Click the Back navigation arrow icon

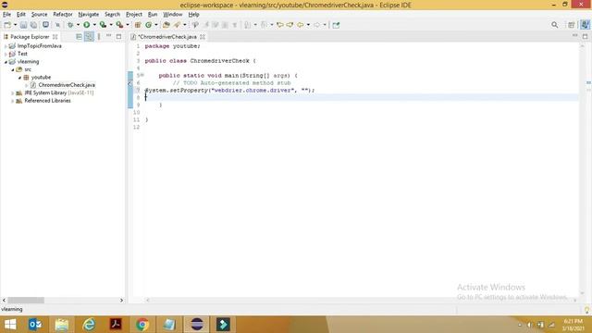click(x=300, y=25)
